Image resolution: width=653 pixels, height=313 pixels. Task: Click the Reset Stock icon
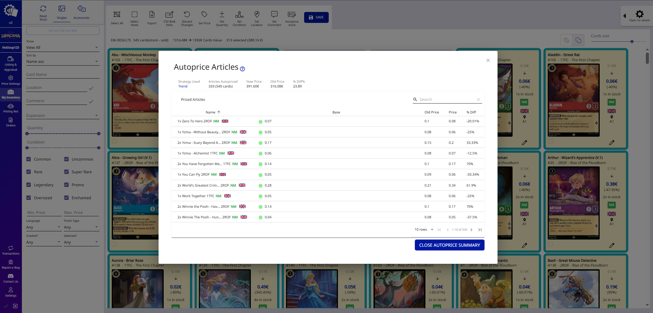(x=43, y=9)
